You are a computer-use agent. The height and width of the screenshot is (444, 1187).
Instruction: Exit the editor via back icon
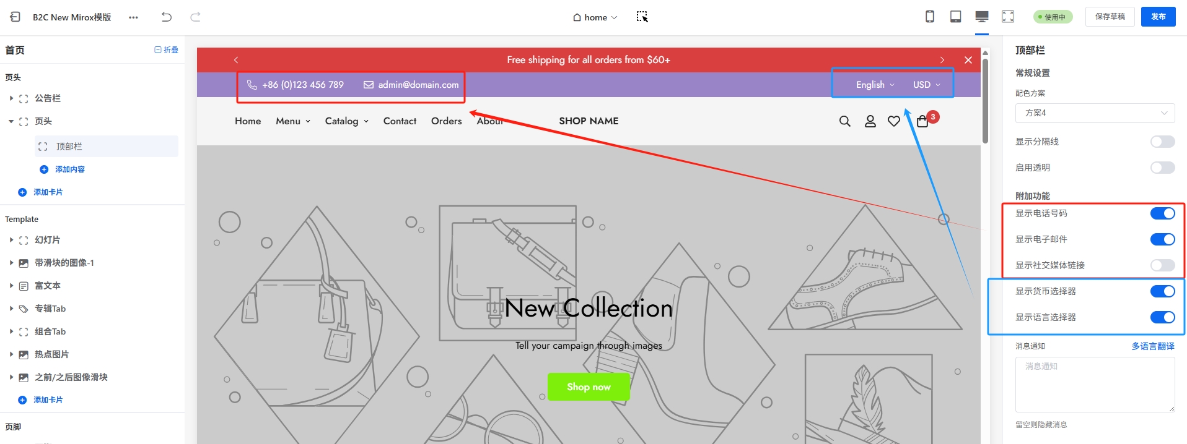(x=15, y=17)
